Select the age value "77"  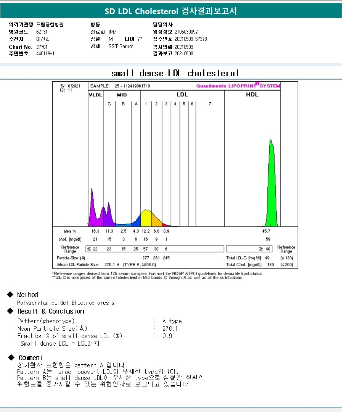point(140,39)
